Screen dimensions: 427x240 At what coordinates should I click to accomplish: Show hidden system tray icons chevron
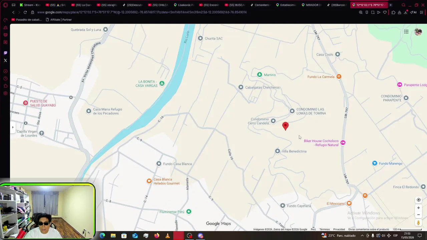362,236
